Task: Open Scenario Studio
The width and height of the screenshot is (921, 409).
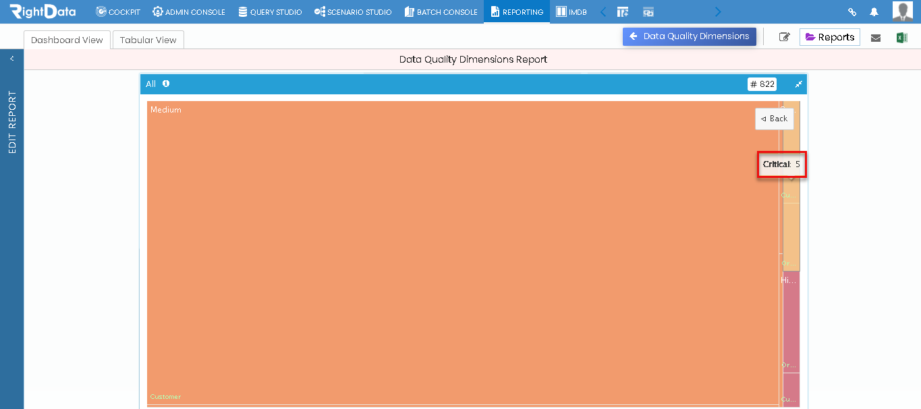Action: tap(353, 12)
